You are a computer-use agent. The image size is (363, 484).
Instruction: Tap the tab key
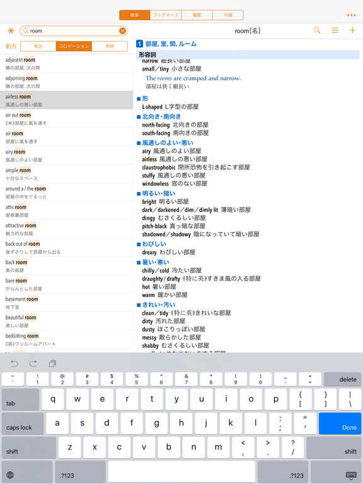click(20, 400)
